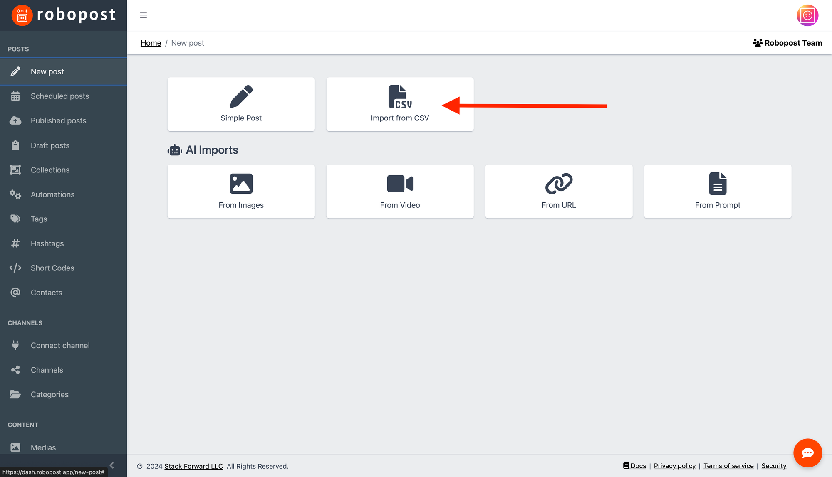This screenshot has height=477, width=832.
Task: Collapse the sidebar with the chevron arrow
Action: (x=111, y=465)
